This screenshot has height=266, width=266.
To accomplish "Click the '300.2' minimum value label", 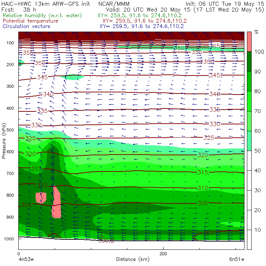I will (106, 240).
